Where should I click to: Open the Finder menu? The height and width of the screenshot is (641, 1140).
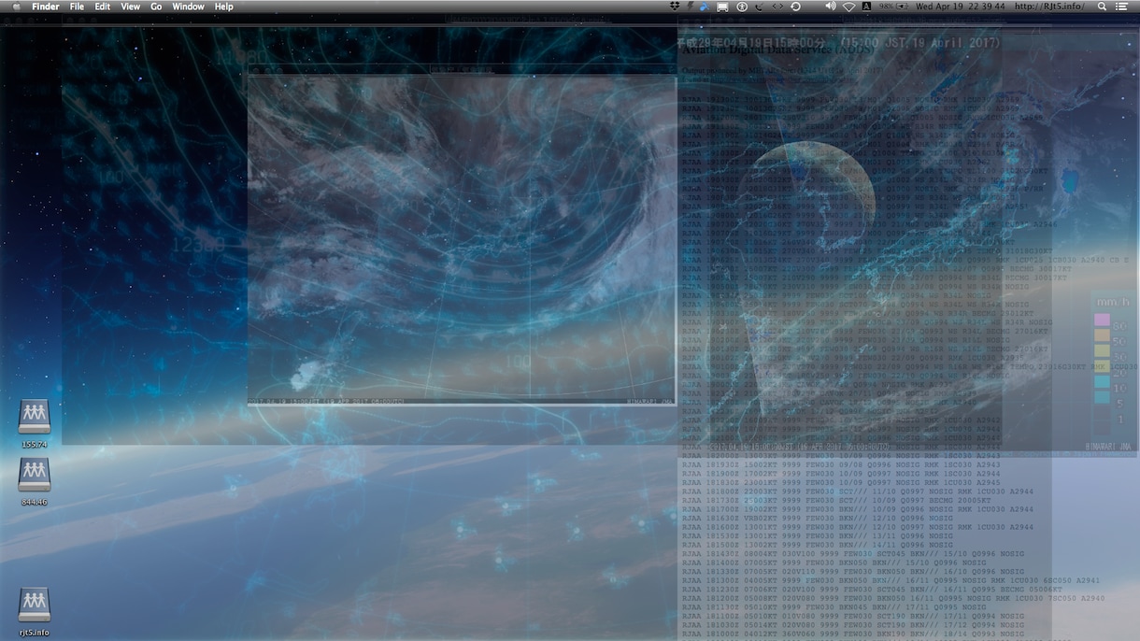click(45, 7)
